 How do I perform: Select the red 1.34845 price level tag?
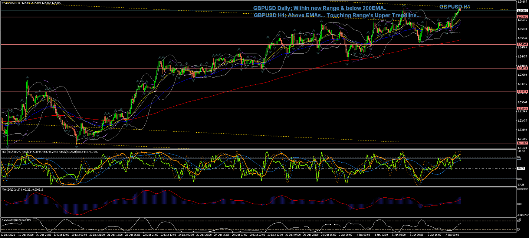pyautogui.click(x=522, y=44)
